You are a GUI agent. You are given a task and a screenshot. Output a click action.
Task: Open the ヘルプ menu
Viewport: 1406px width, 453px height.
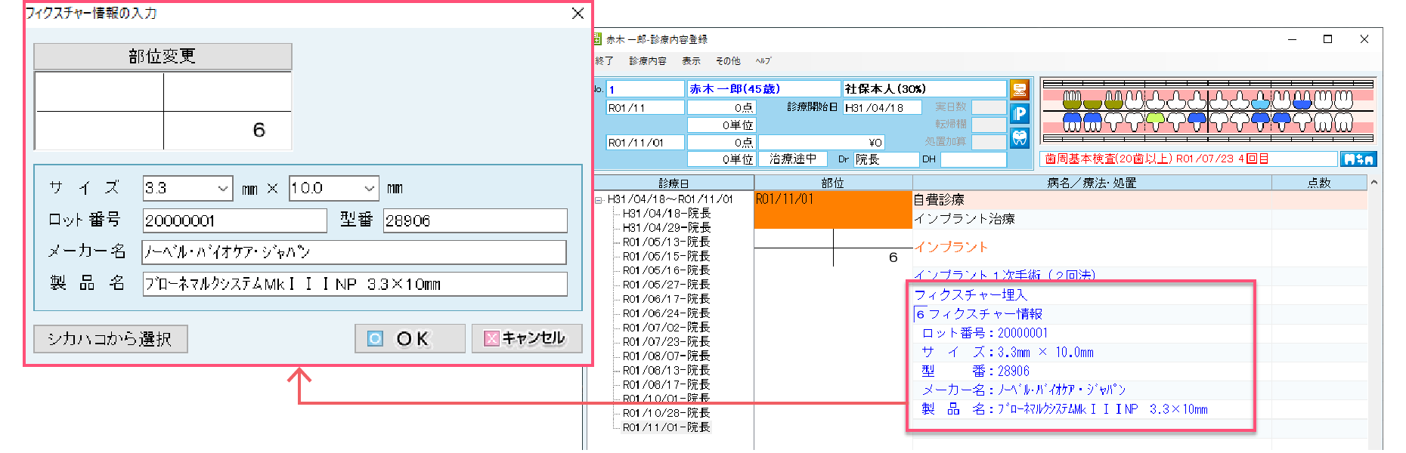pos(763,61)
